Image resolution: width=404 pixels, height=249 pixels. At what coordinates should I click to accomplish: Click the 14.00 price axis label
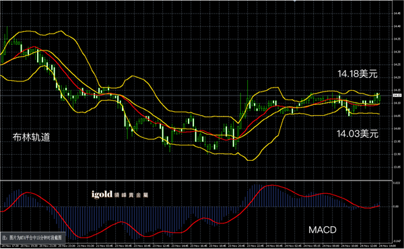(x=397, y=129)
